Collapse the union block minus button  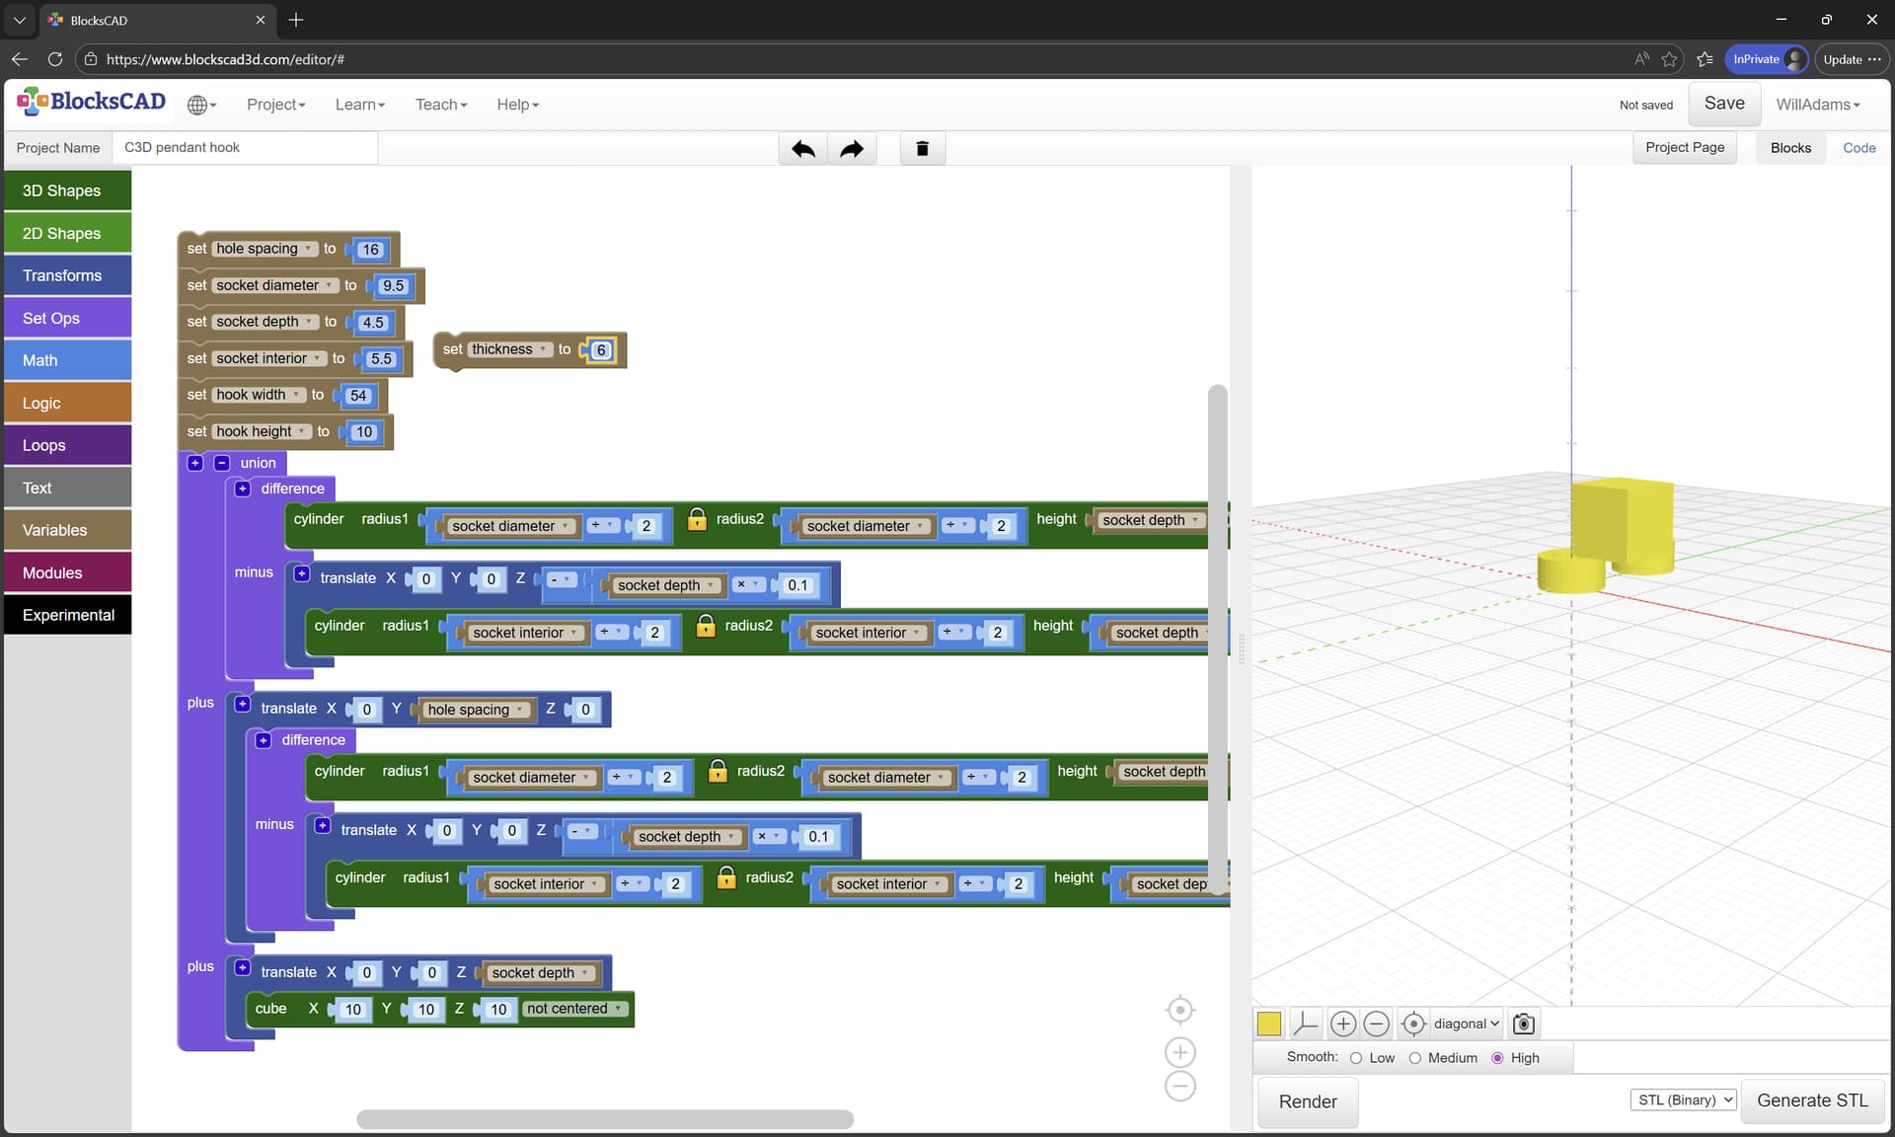click(222, 463)
